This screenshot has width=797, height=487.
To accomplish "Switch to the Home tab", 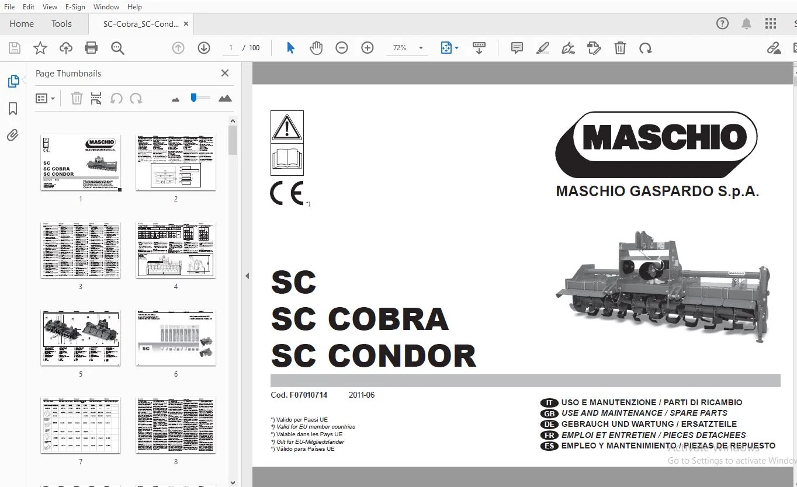I will tap(22, 24).
